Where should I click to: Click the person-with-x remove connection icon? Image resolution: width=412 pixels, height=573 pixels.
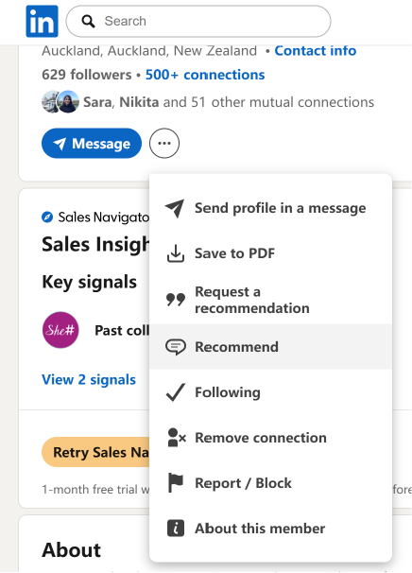coord(177,438)
